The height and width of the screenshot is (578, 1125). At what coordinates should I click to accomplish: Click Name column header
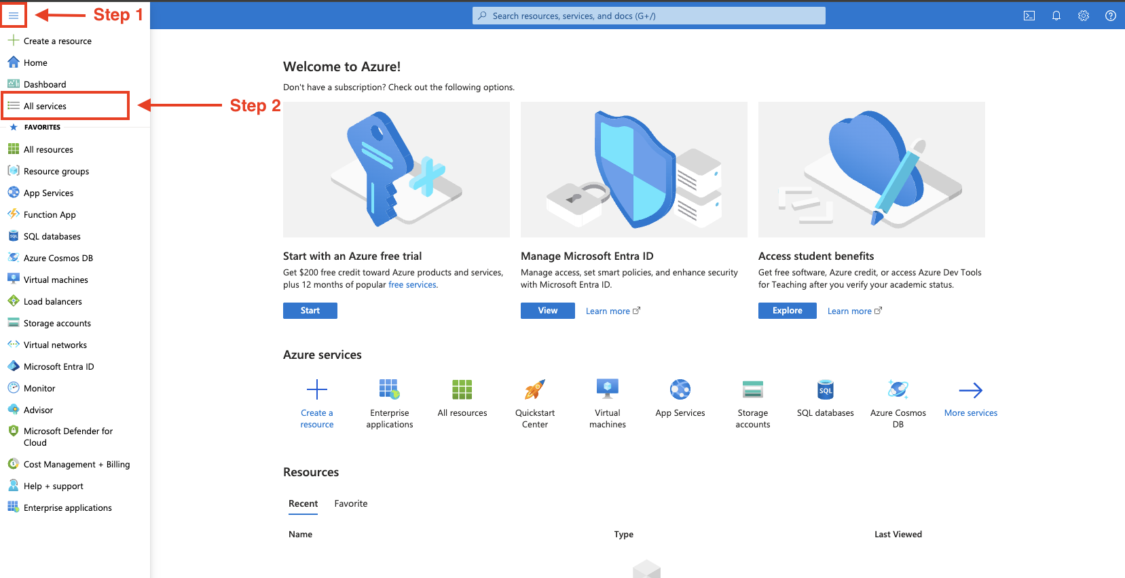tap(301, 535)
